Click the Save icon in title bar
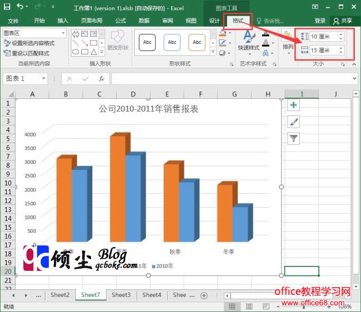Viewport: 361px width, 312px height. [7, 7]
